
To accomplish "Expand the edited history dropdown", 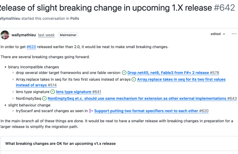I will pyautogui.click(x=218, y=34).
